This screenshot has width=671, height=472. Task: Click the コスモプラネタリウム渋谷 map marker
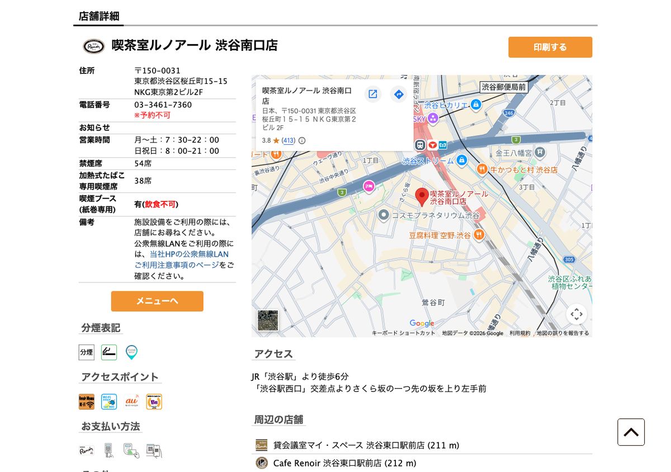[x=384, y=215]
